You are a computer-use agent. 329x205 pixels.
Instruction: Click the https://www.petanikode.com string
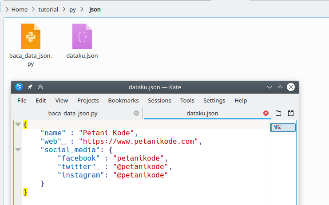tap(139, 141)
